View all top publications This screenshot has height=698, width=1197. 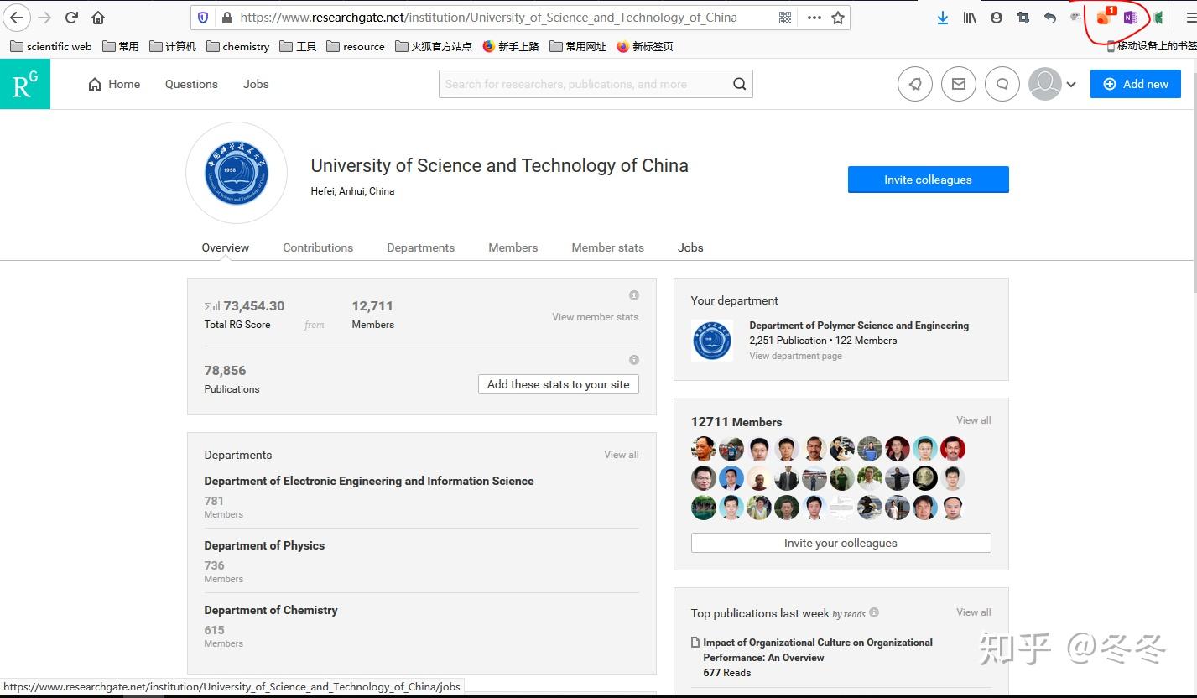pos(974,612)
